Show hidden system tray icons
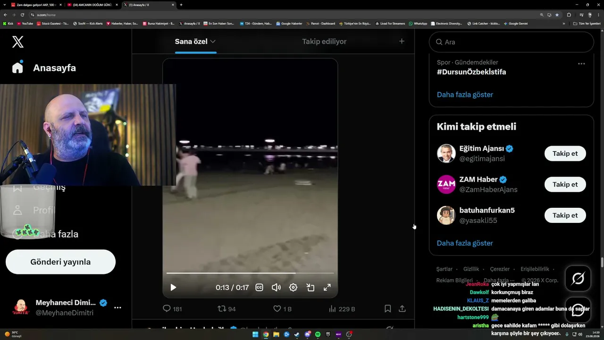Screen dimensions: 604x340 coord(560,334)
